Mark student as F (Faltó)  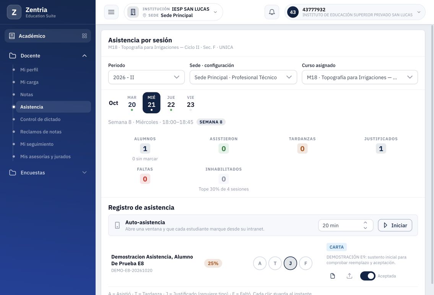tap(306, 263)
